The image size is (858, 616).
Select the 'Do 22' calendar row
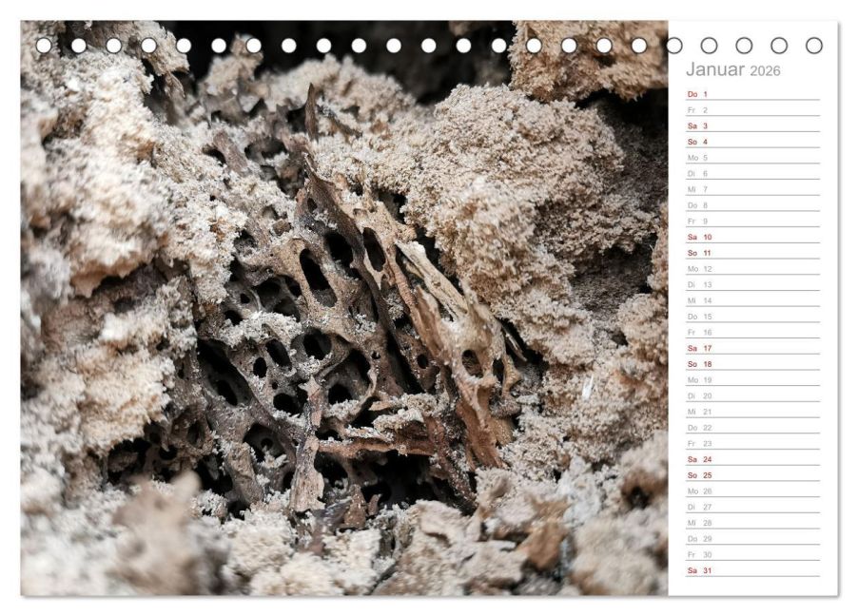click(x=753, y=427)
